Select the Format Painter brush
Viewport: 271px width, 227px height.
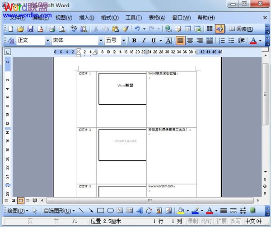(x=126, y=29)
